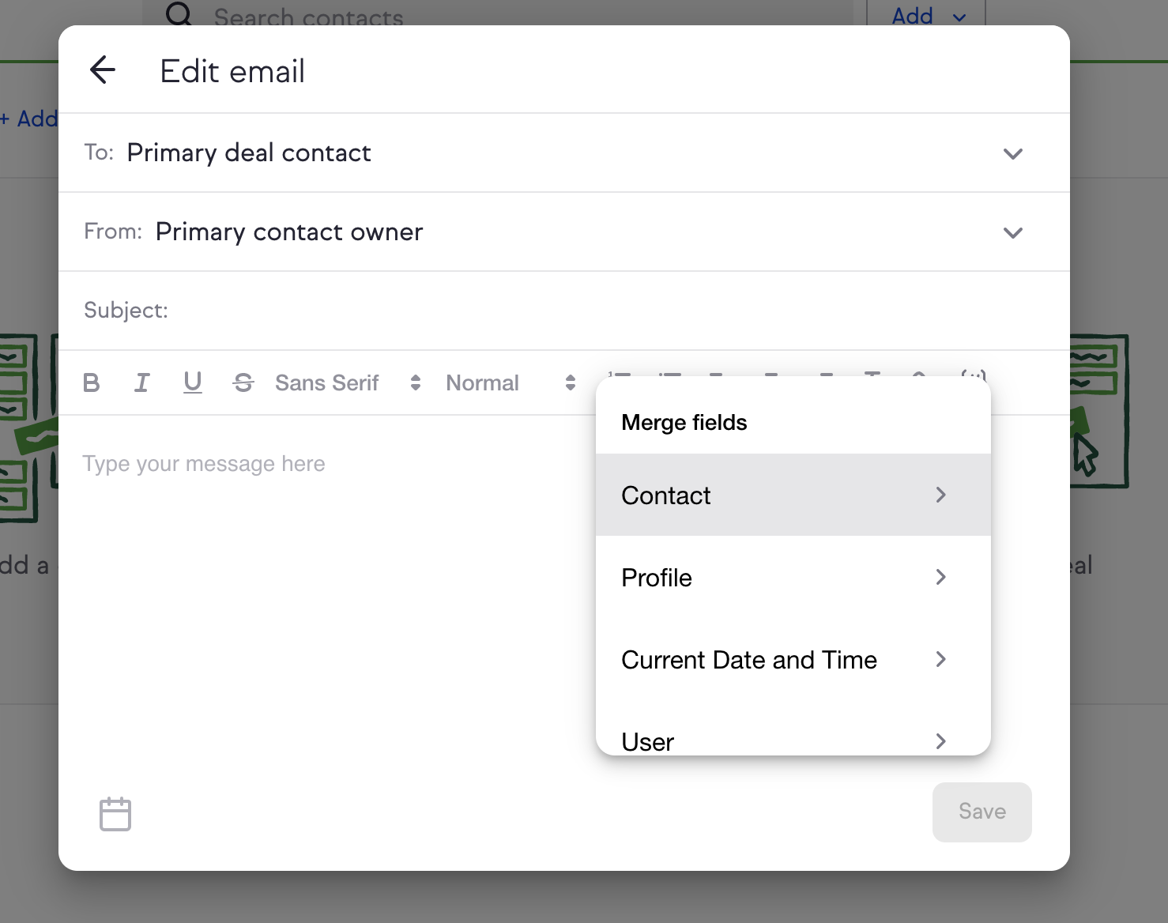
Task: Click the Edit email title
Action: pyautogui.click(x=232, y=71)
